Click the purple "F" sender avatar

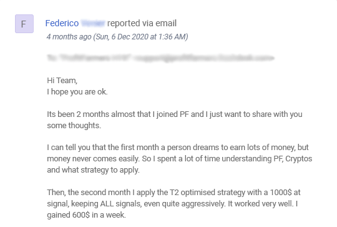click(24, 24)
